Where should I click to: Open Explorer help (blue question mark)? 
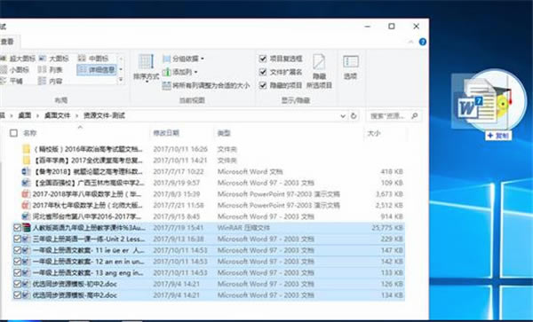tap(423, 42)
